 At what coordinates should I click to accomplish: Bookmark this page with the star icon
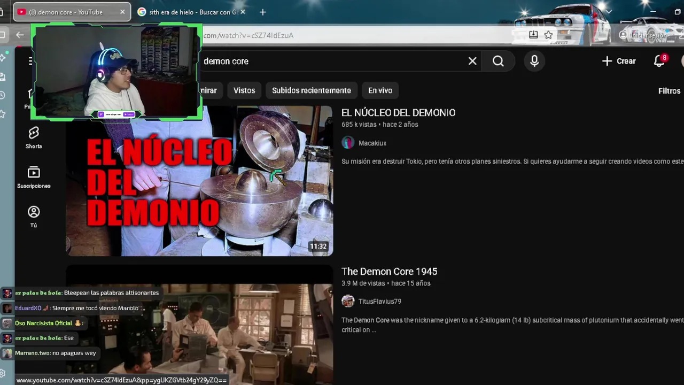pyautogui.click(x=548, y=35)
